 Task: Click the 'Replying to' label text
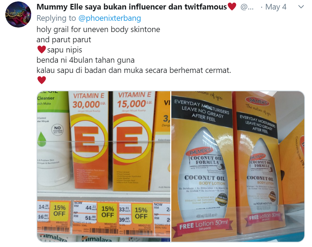(56, 18)
